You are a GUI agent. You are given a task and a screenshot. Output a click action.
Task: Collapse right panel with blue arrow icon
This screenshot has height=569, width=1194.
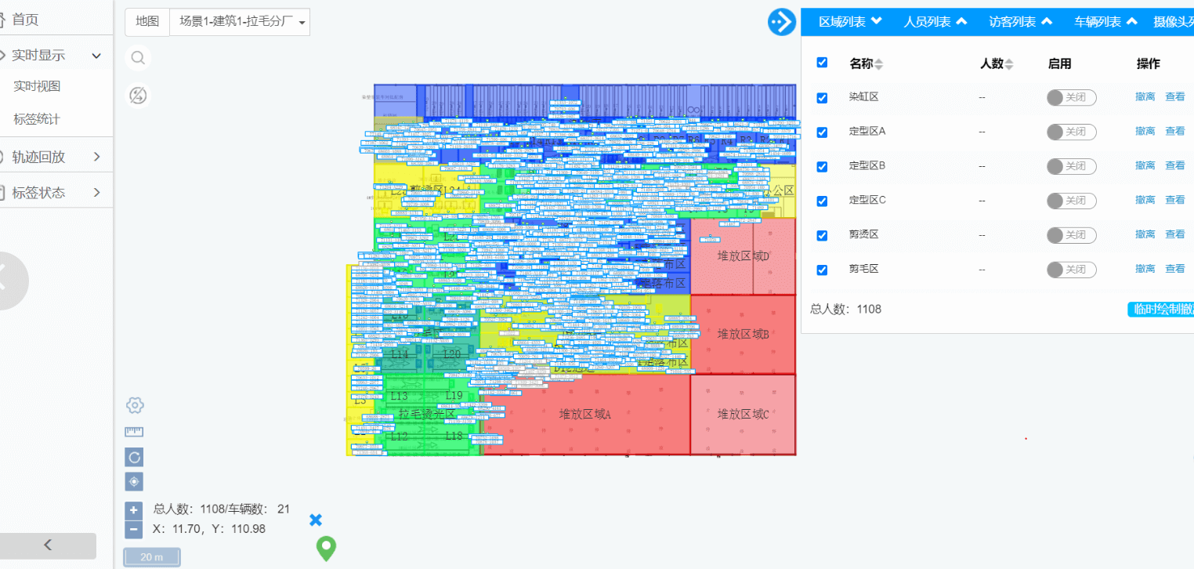coord(781,22)
